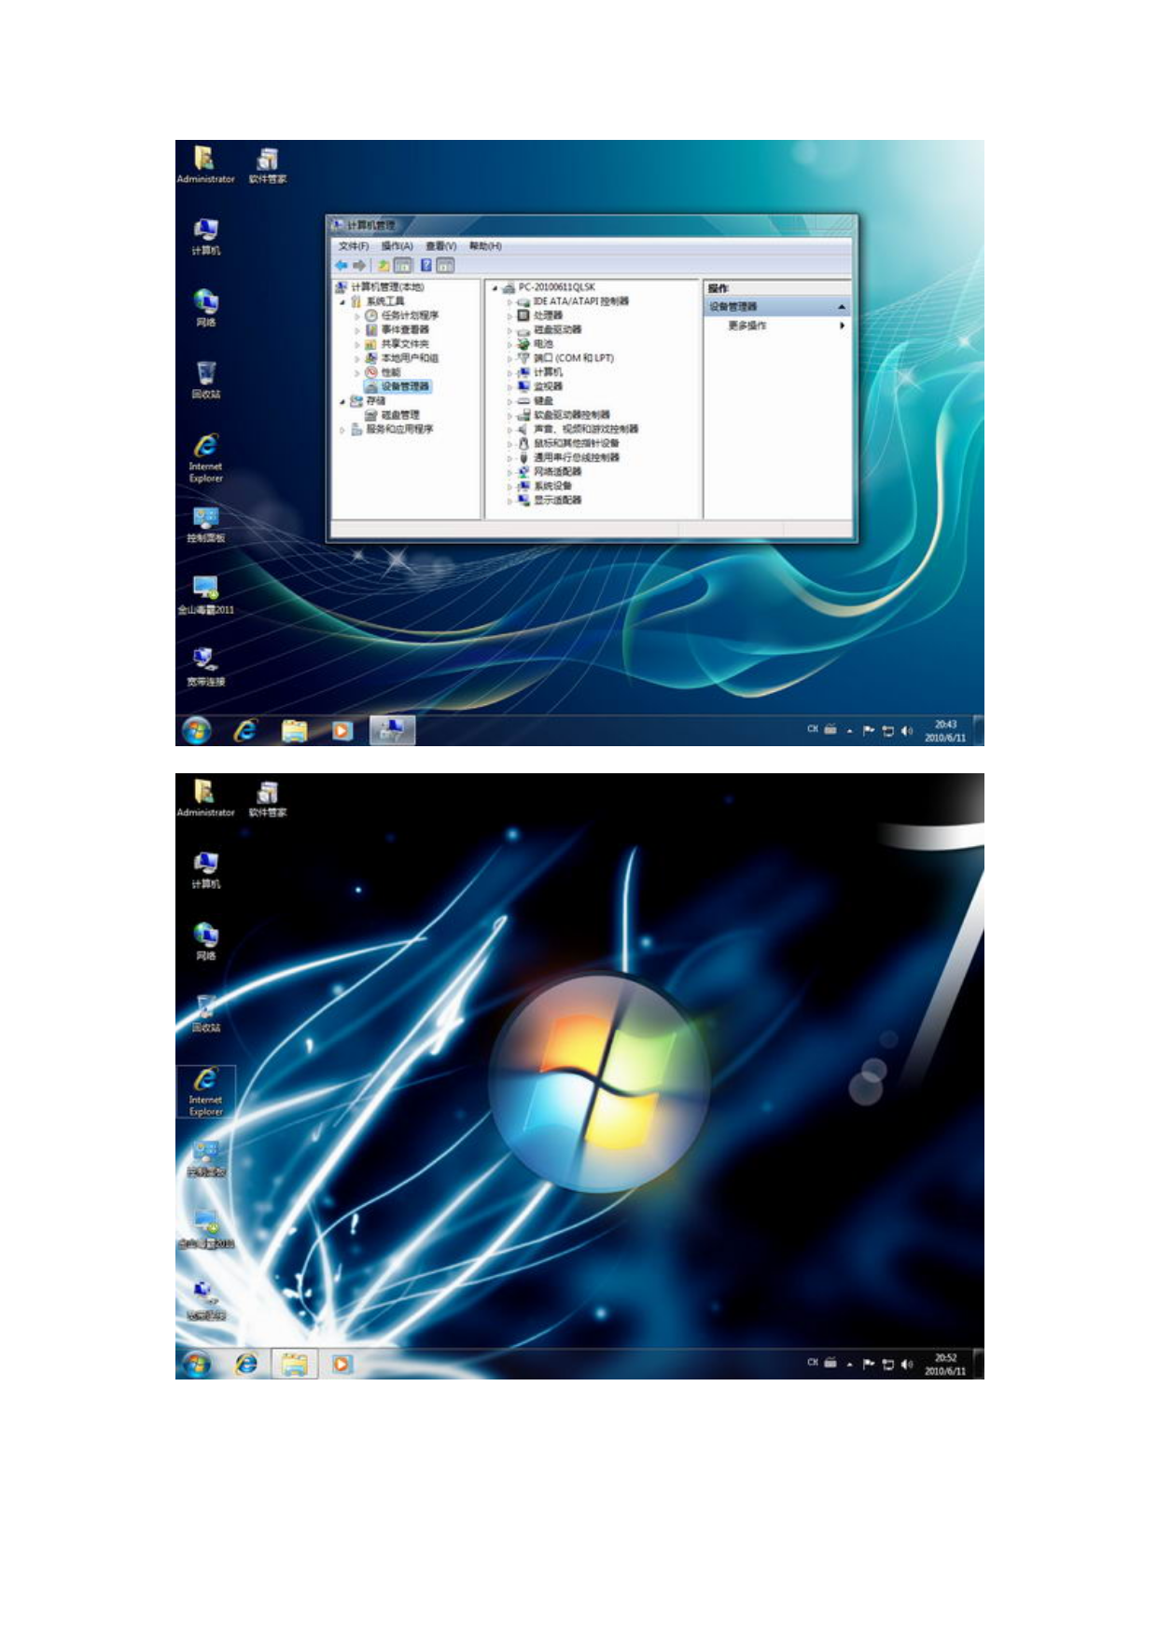Expand the 性能 node
This screenshot has width=1158, height=1636.
tap(357, 373)
